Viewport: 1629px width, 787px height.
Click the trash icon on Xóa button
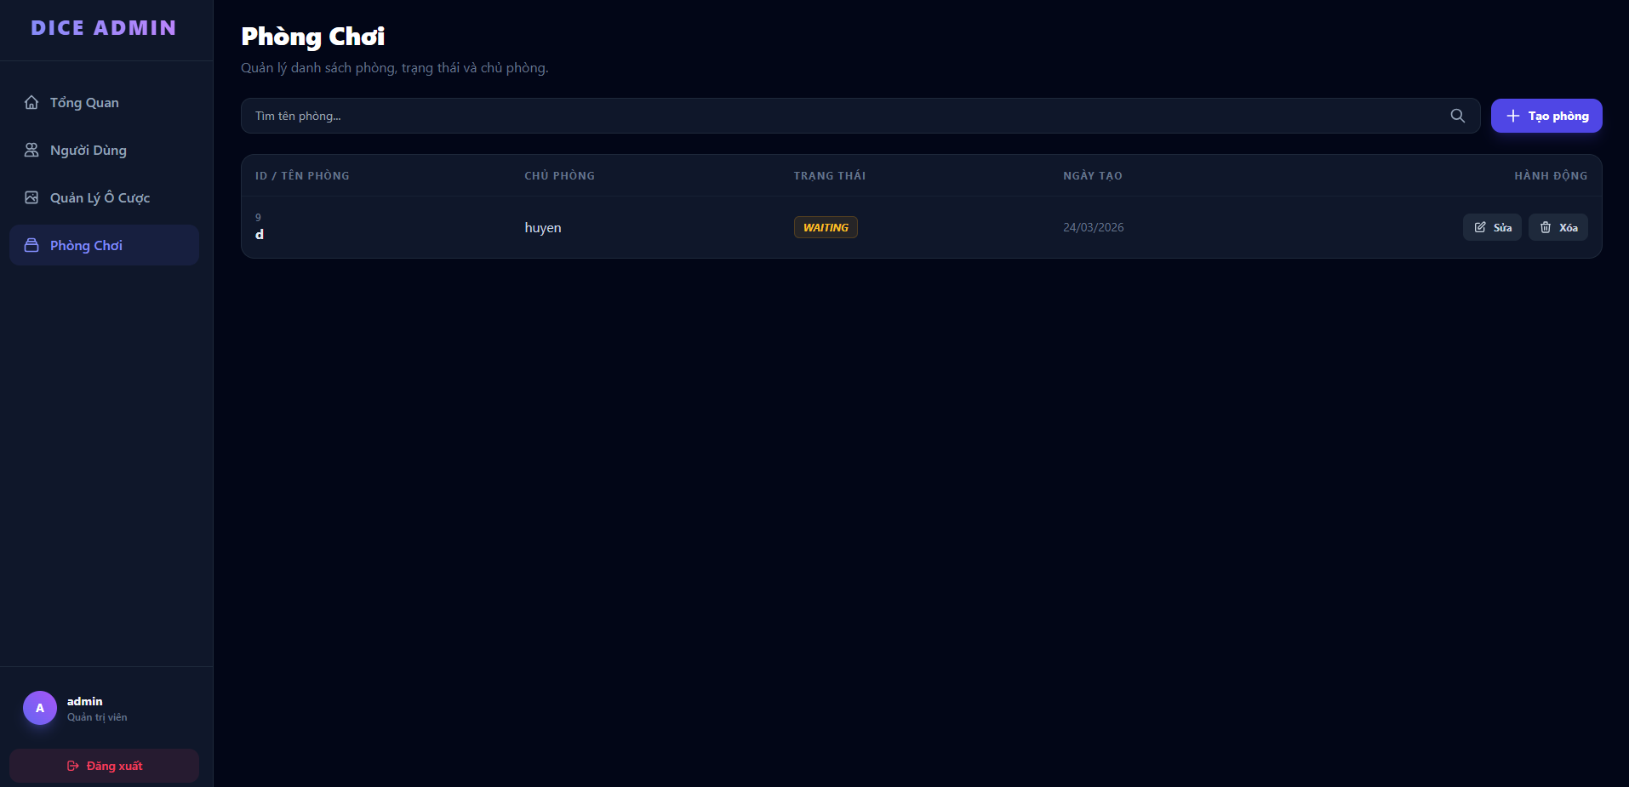click(x=1545, y=227)
